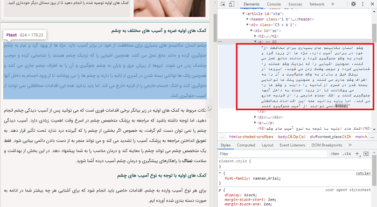The height and width of the screenshot is (207, 377).
Task: Click the highlighted first paragraph on page
Action: click(x=105, y=70)
